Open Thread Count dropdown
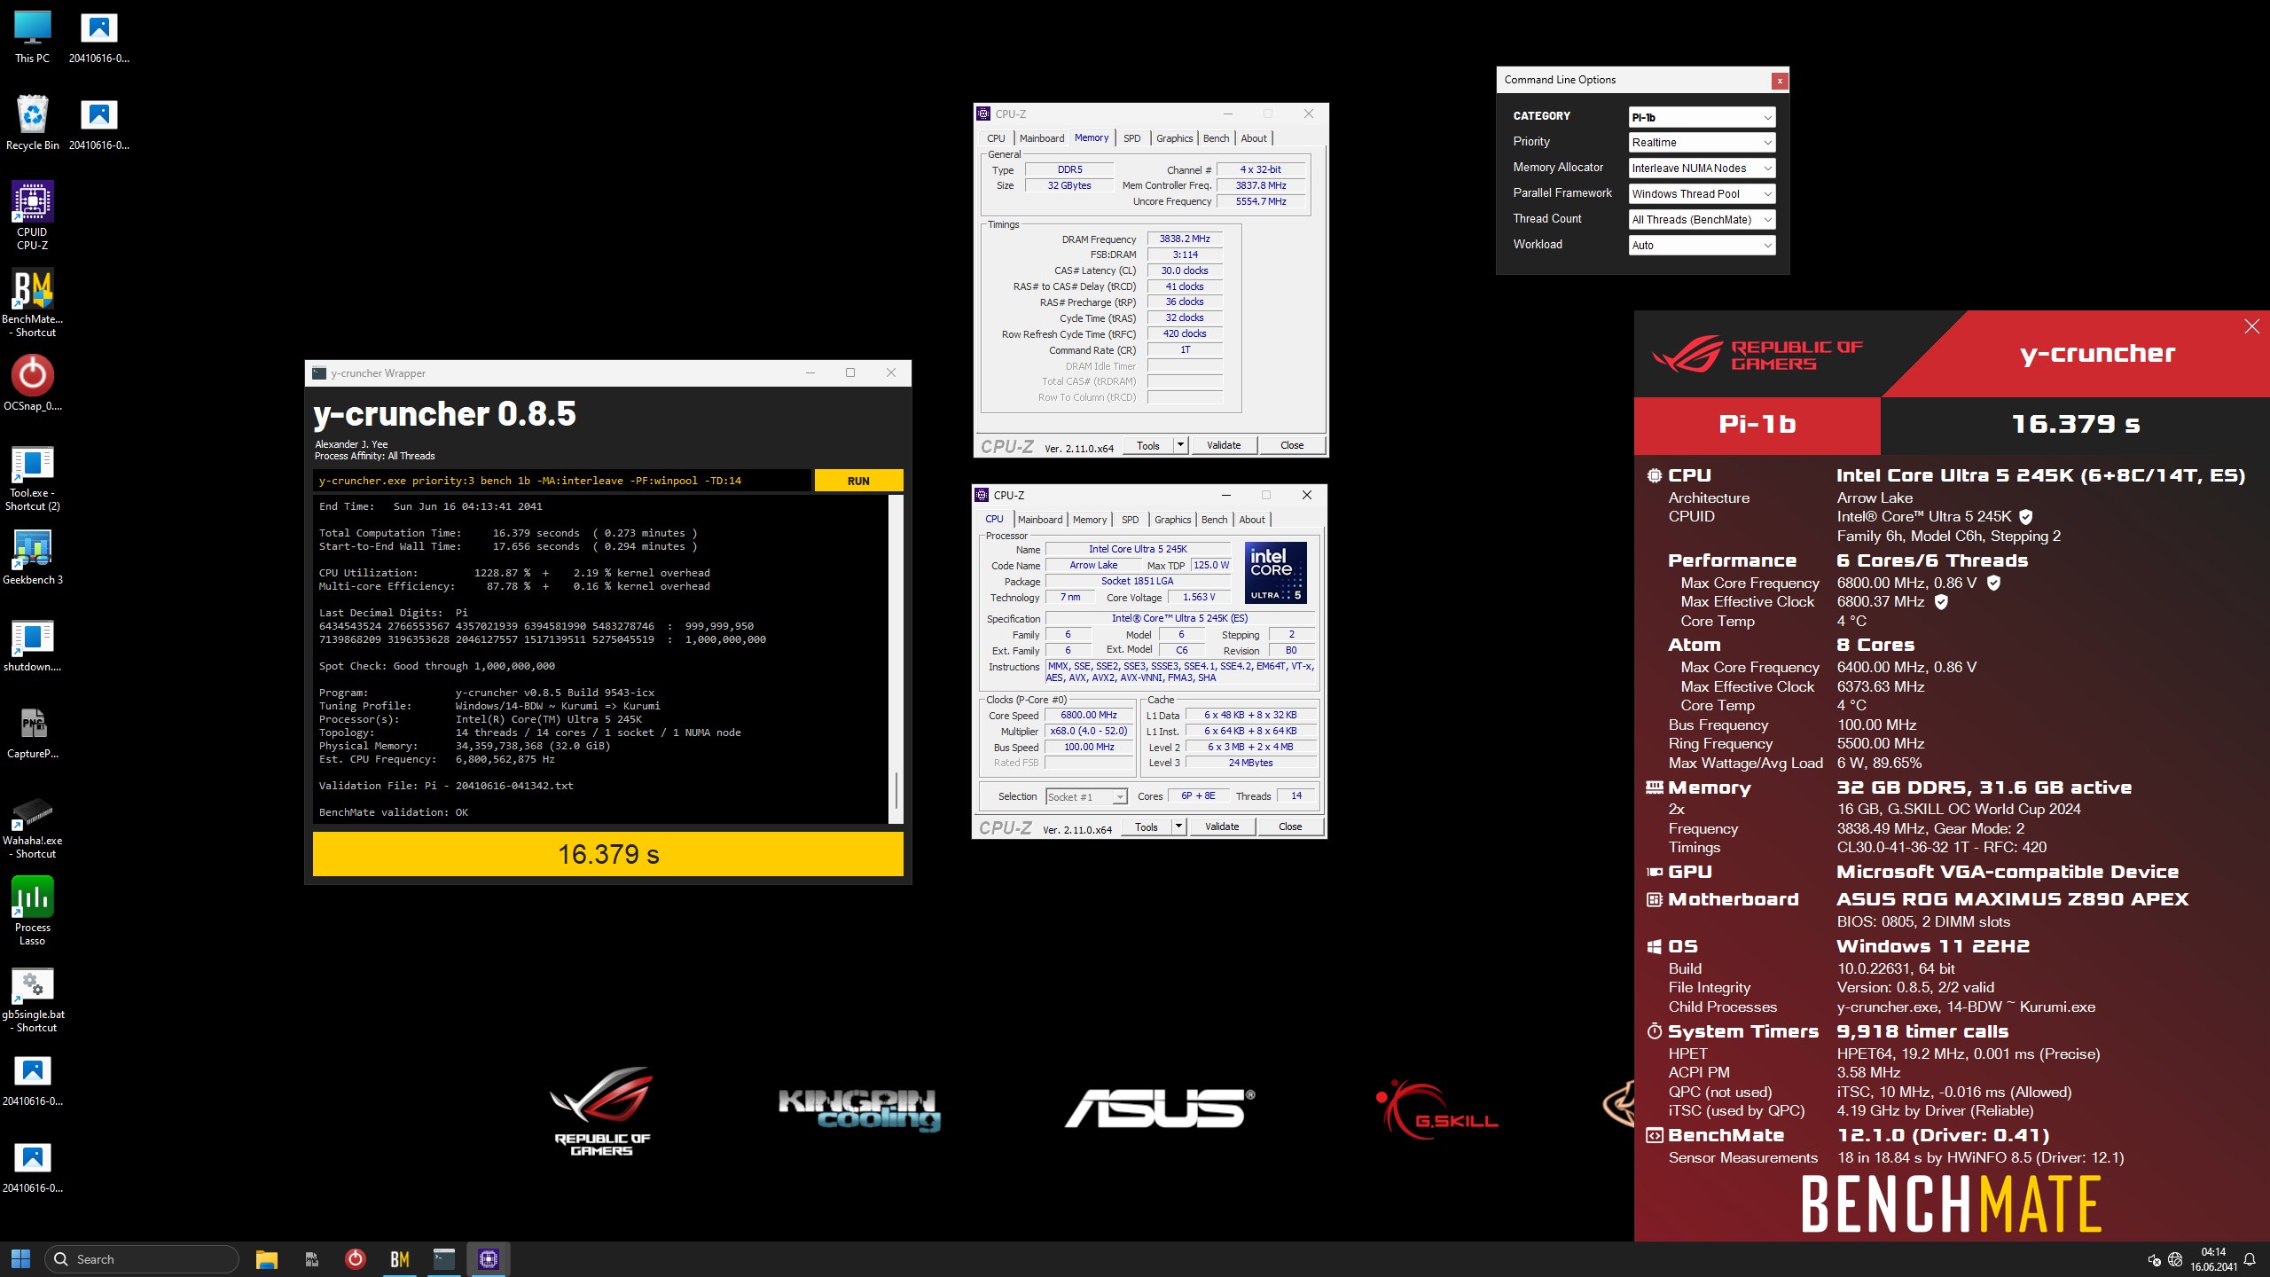Image resolution: width=2270 pixels, height=1277 pixels. pos(1702,220)
